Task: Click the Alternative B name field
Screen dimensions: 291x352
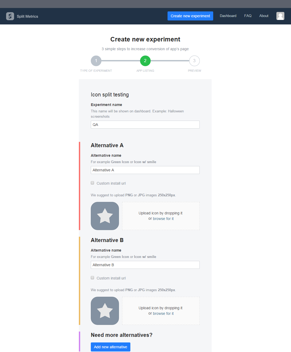Action: pos(145,265)
